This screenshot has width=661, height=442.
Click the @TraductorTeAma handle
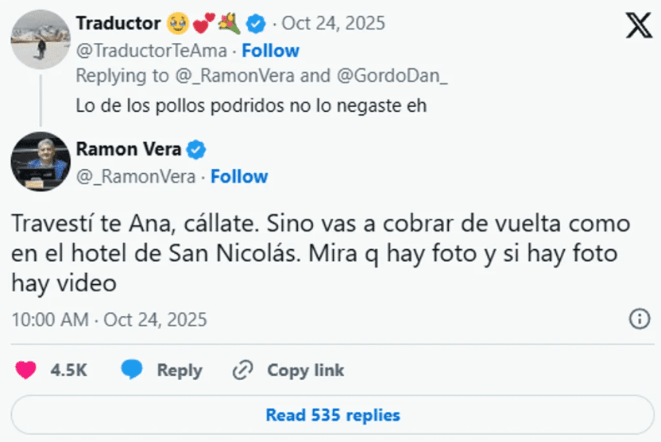[x=151, y=51]
